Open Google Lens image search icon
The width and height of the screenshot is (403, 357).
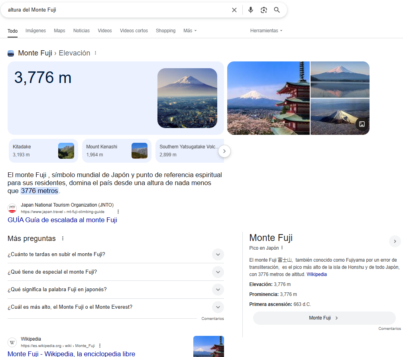[x=263, y=10]
